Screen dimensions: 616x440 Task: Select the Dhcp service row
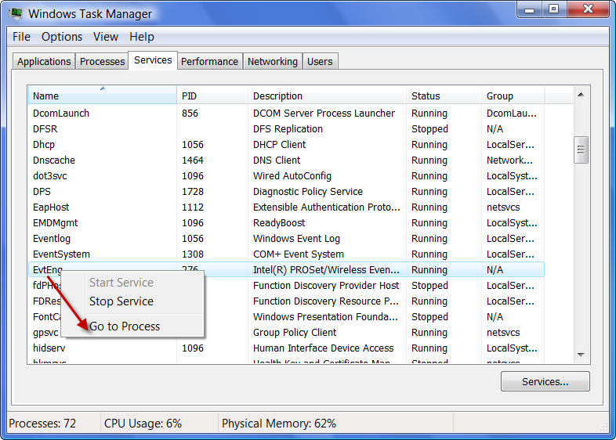[x=286, y=145]
